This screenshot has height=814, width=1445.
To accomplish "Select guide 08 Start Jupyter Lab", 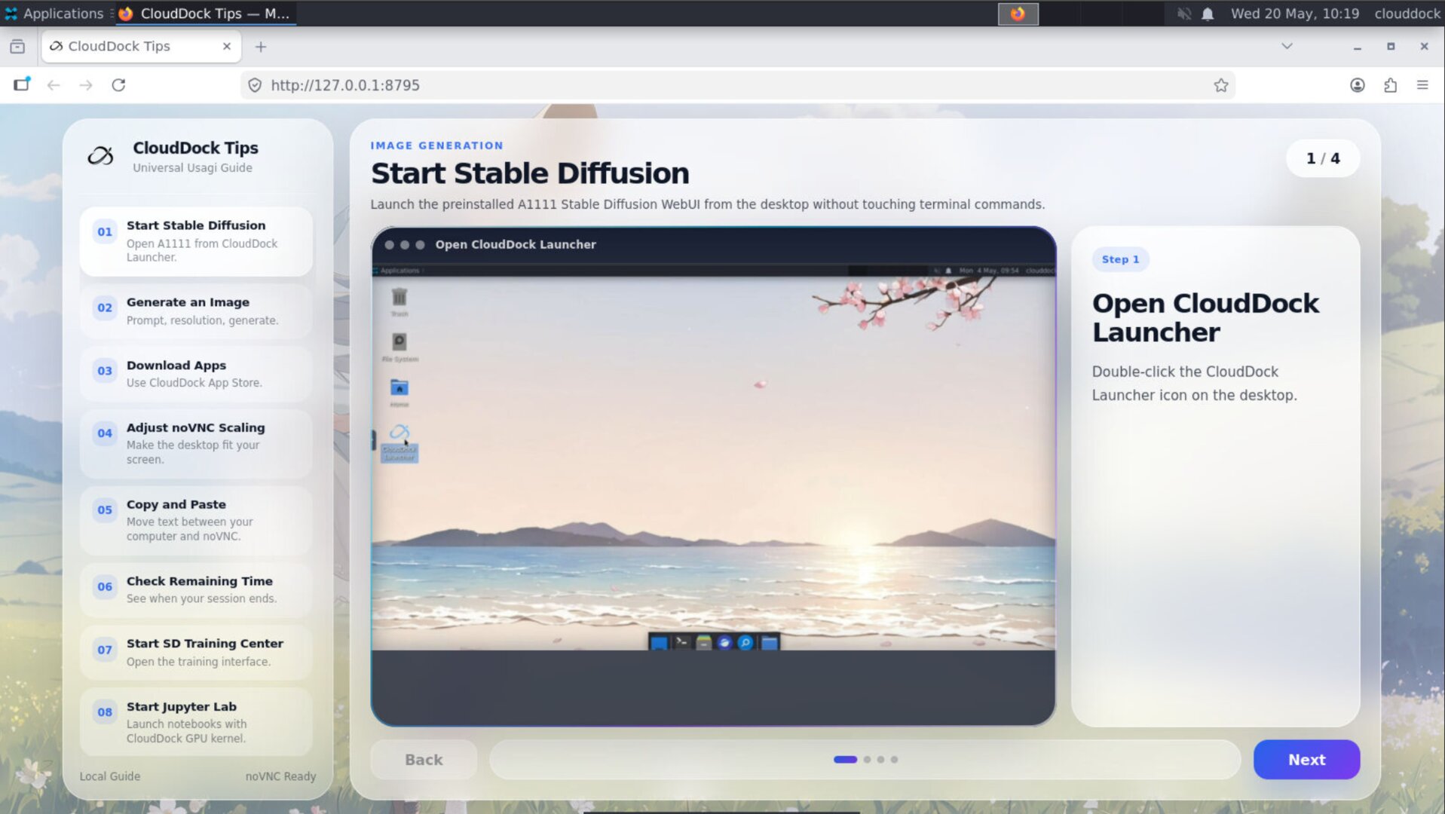I will coord(196,721).
